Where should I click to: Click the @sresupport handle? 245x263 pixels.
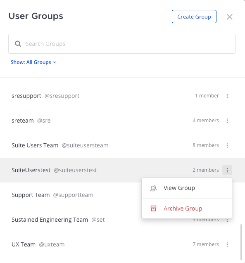[x=62, y=96]
